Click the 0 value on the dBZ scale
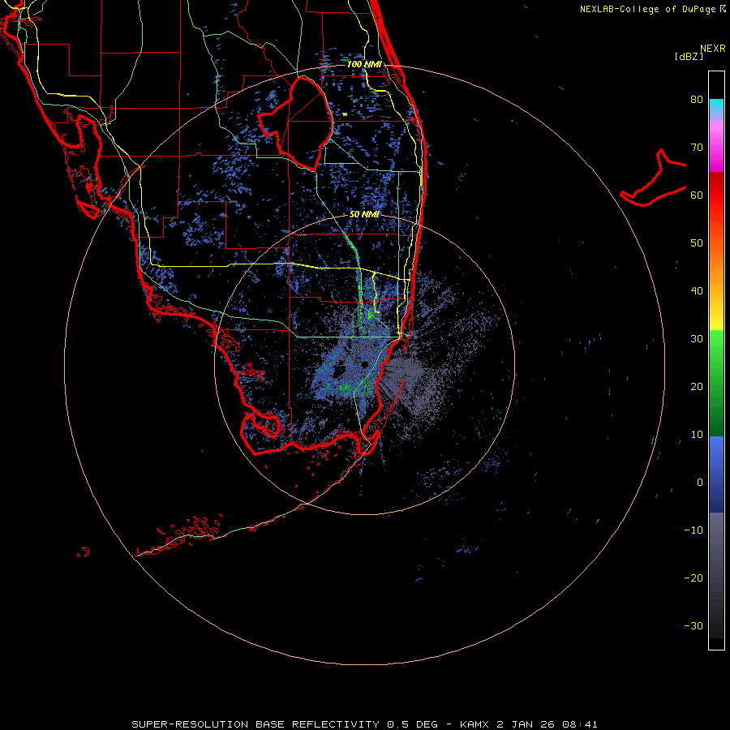The image size is (730, 730). (700, 483)
